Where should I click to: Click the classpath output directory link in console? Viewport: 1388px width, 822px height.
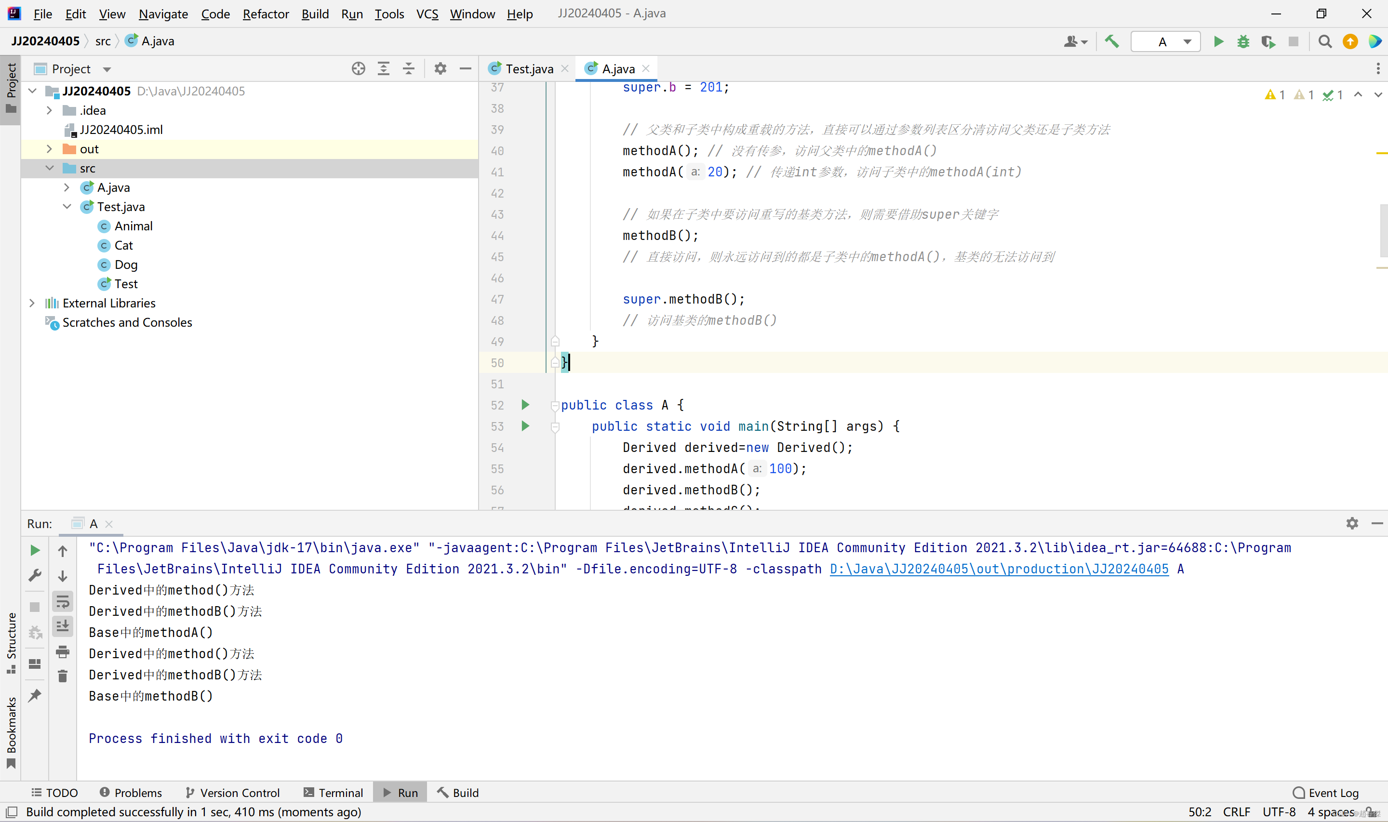(x=999, y=569)
